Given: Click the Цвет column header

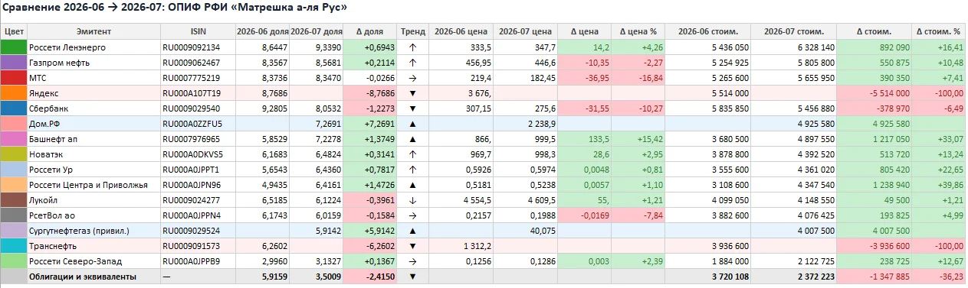Looking at the screenshot, I should click(15, 31).
